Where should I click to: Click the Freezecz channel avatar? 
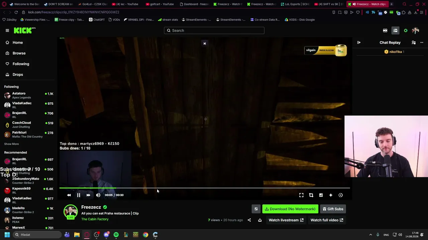point(71,211)
